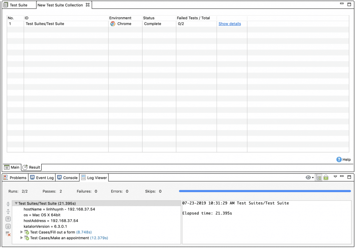Select hostAddress = 192.168.37.54 line
This screenshot has height=248, width=355.
51,221
